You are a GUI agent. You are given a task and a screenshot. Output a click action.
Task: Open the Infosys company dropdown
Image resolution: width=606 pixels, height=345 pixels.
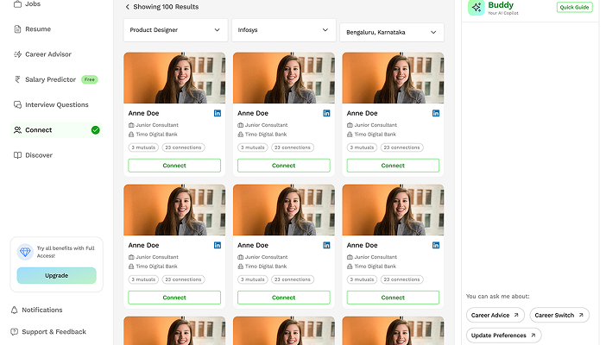click(x=284, y=29)
